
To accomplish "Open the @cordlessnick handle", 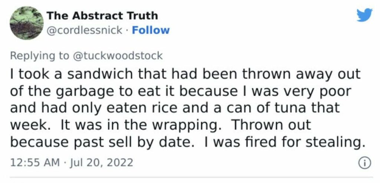I will click(84, 30).
